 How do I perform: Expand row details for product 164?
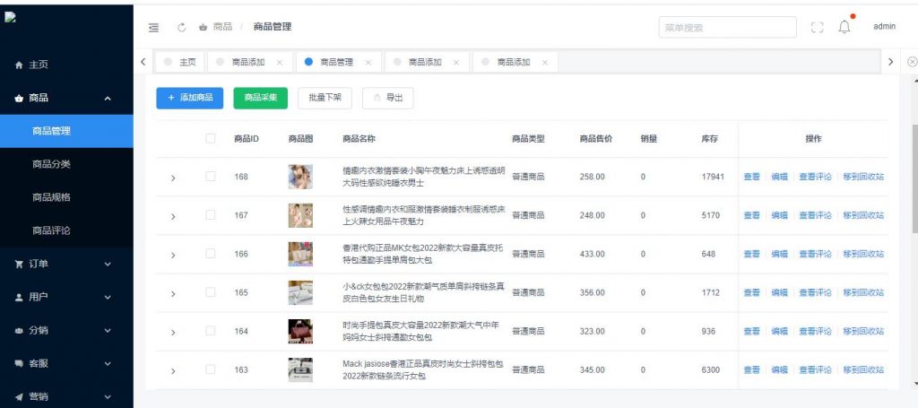coord(173,332)
